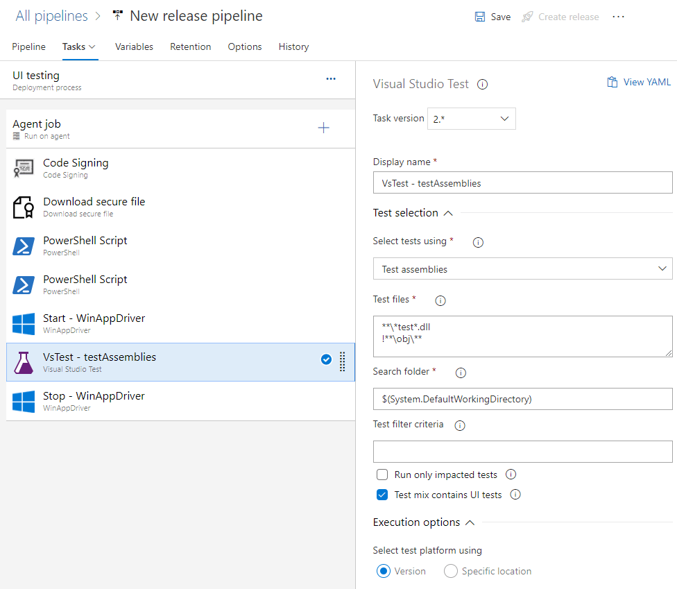677x589 pixels.
Task: Collapse the Test selection section
Action: tap(448, 213)
